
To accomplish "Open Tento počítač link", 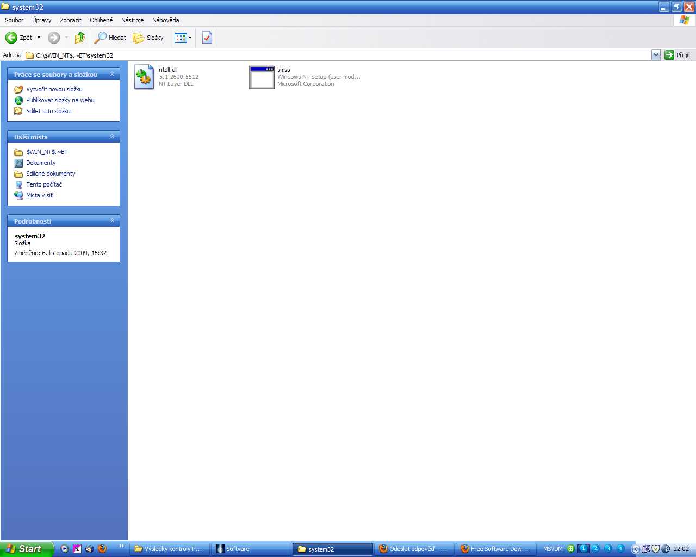I will pyautogui.click(x=44, y=184).
